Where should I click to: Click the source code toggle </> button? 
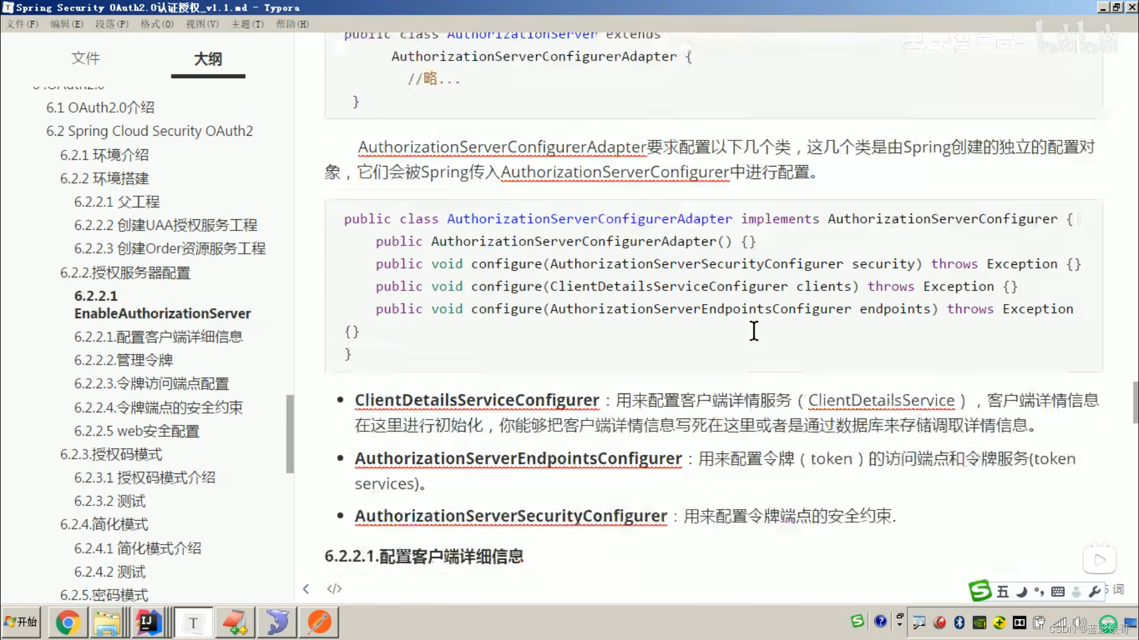tap(334, 588)
